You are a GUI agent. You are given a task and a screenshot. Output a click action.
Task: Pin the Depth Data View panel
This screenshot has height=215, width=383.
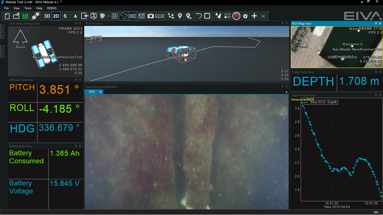click(376, 72)
